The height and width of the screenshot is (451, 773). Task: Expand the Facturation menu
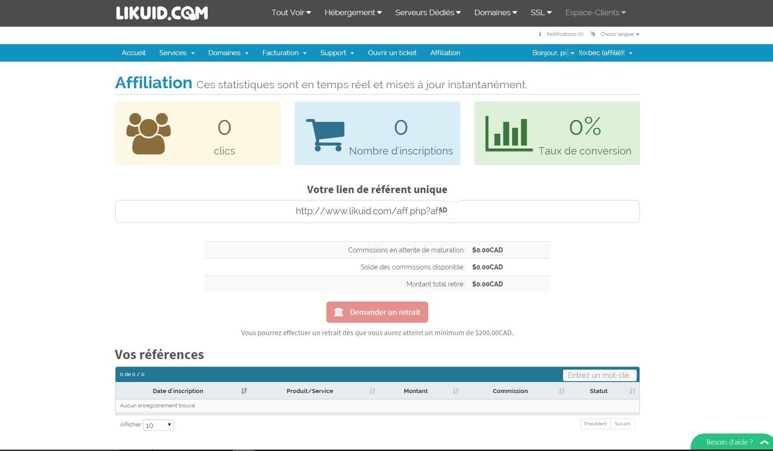pos(284,53)
